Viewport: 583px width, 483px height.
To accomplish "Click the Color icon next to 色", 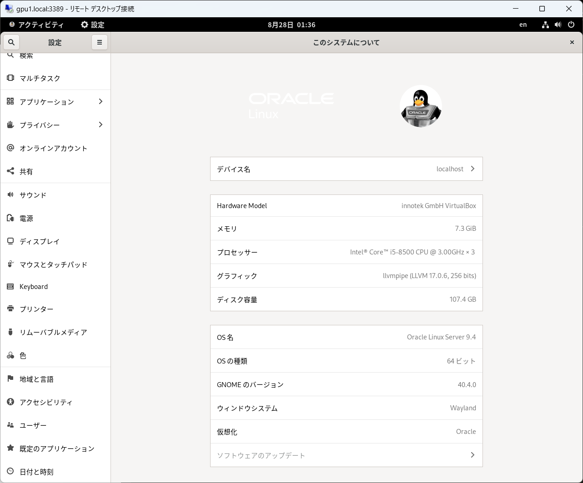I will (x=10, y=355).
